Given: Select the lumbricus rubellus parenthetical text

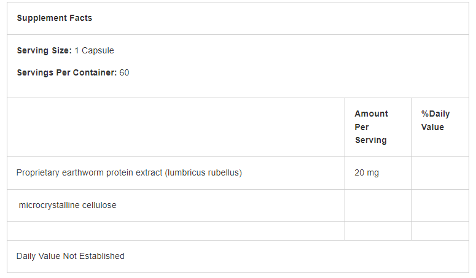Looking at the screenshot, I should (x=203, y=172).
